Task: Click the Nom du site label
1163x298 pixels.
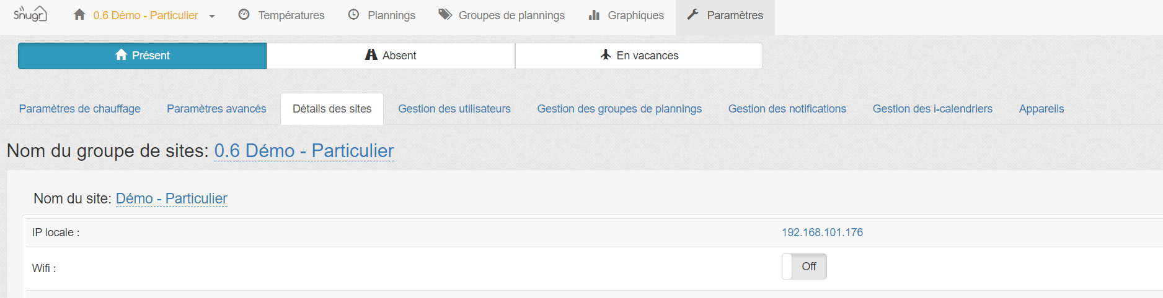Action: 73,198
